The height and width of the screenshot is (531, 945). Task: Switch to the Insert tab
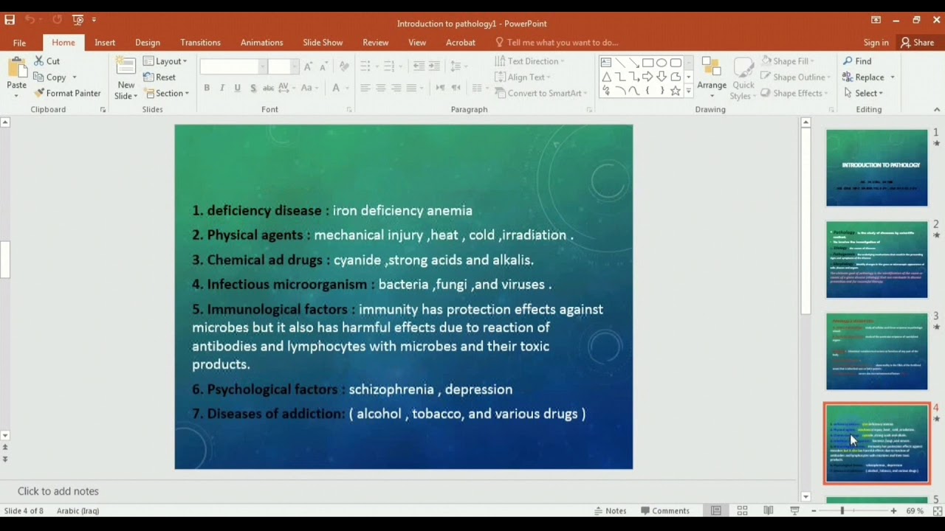pos(105,43)
